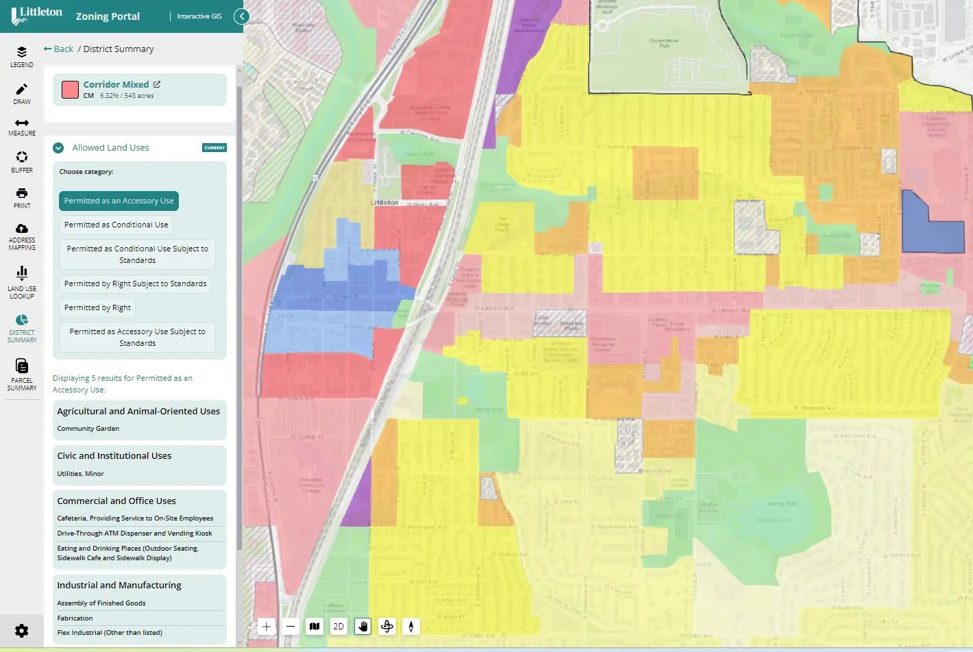The image size is (973, 652).
Task: Select the Permitted by Right filter
Action: (x=97, y=307)
